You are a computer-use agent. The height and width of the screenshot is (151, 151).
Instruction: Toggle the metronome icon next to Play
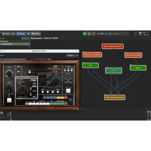click(x=89, y=34)
